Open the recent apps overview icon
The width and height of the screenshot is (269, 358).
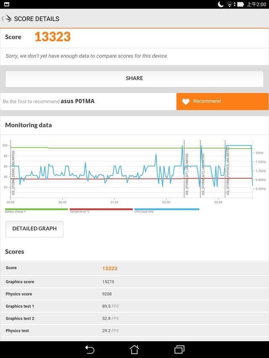pyautogui.click(x=179, y=349)
